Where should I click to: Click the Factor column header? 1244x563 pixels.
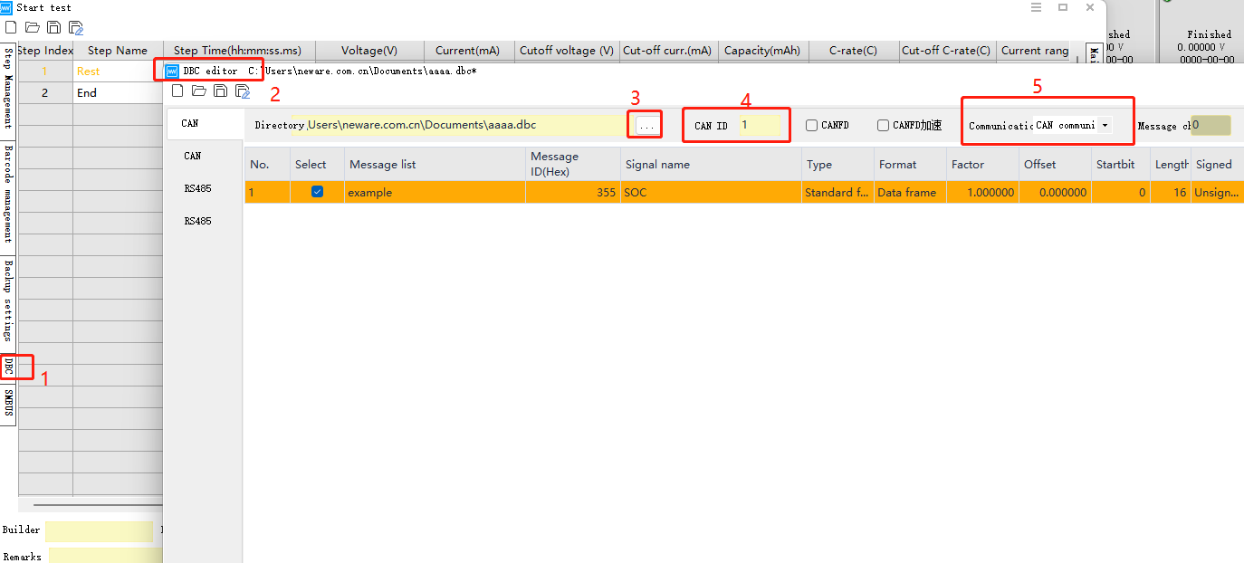(982, 164)
